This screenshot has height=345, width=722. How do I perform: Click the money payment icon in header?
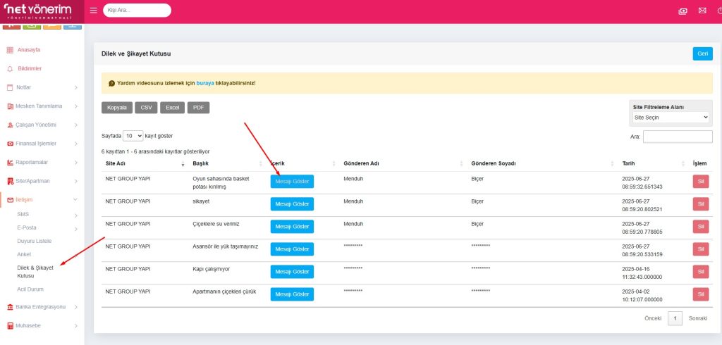[682, 11]
